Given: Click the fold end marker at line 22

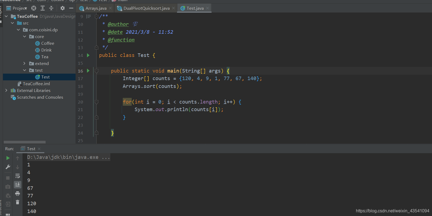Looking at the screenshot, I should (96, 117).
